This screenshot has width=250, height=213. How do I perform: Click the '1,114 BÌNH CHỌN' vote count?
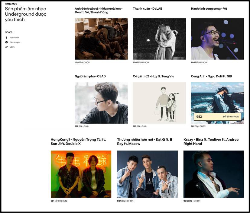[82, 62]
